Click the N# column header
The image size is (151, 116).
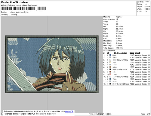[108, 53]
